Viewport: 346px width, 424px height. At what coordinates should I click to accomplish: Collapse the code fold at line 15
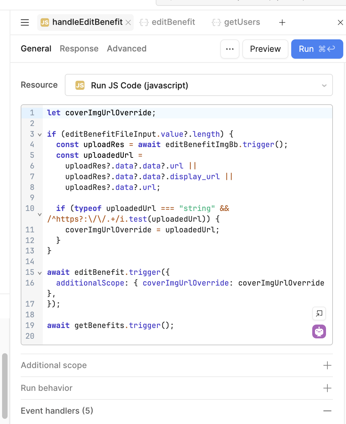point(40,272)
